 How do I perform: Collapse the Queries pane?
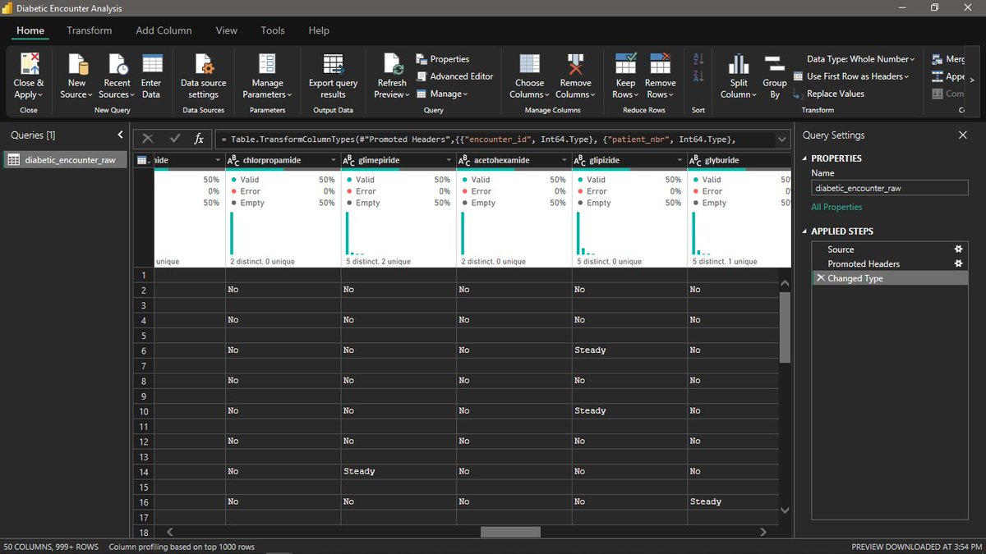pos(120,135)
